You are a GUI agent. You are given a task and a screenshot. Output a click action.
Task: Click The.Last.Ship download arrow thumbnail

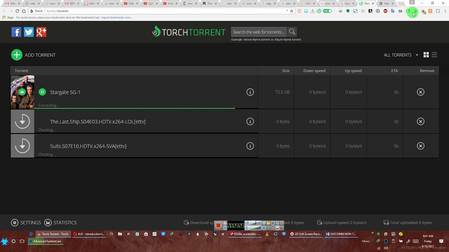pos(22,121)
